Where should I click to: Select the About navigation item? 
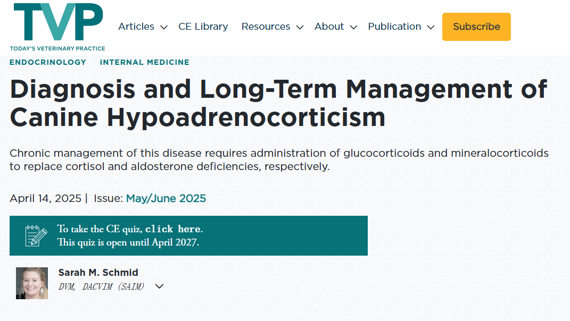point(329,27)
